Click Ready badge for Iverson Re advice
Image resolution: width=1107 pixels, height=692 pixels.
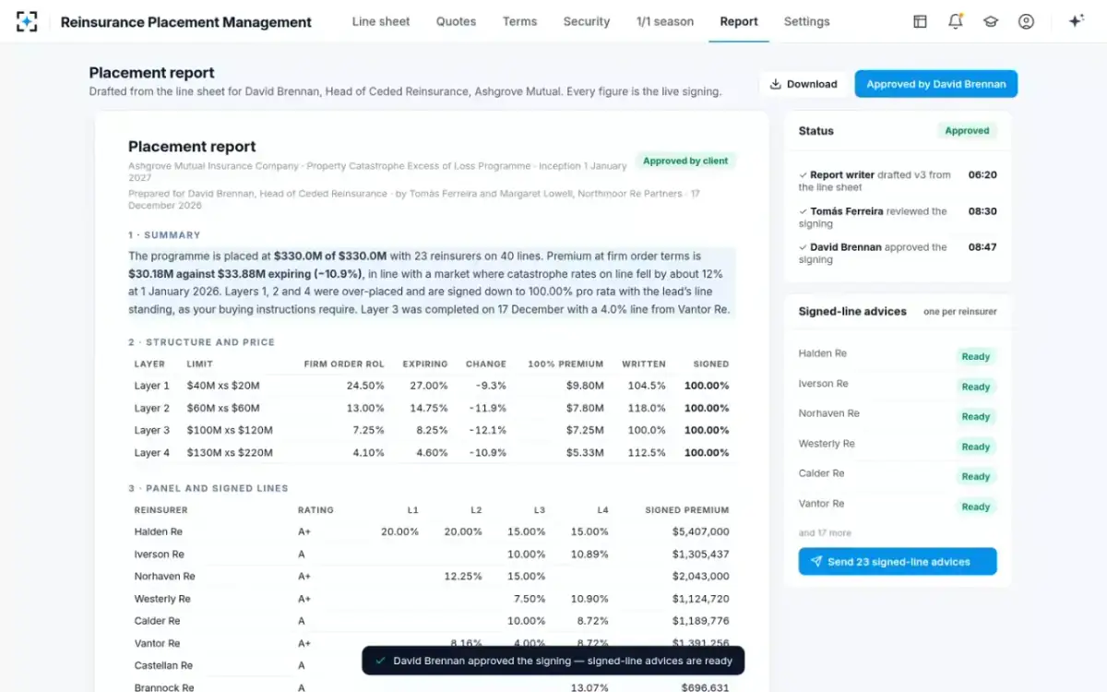[975, 387]
